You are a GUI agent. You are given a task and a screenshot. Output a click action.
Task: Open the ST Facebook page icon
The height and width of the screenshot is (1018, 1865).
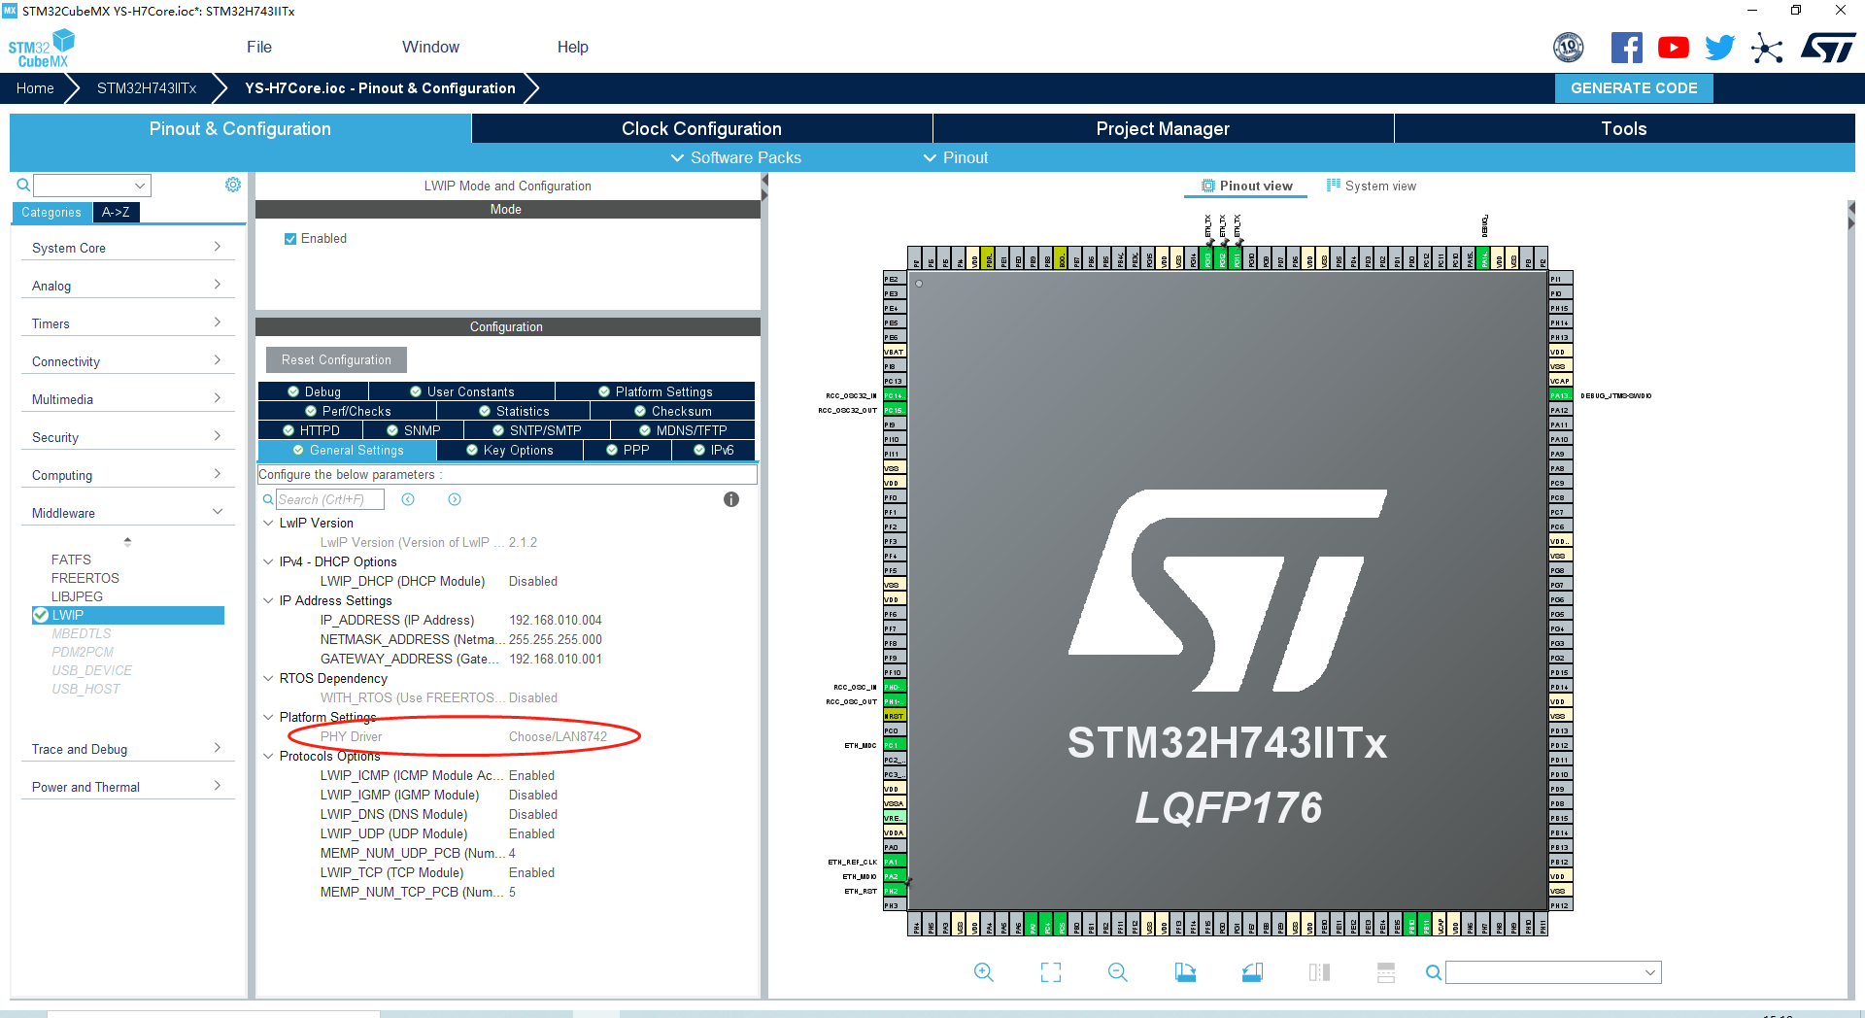click(x=1626, y=48)
